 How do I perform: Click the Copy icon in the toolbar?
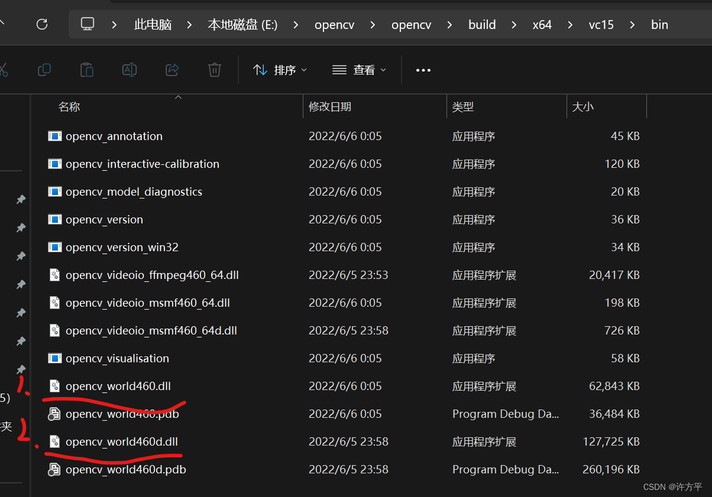(44, 70)
